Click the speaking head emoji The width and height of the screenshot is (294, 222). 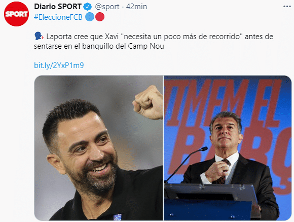[x=39, y=36]
